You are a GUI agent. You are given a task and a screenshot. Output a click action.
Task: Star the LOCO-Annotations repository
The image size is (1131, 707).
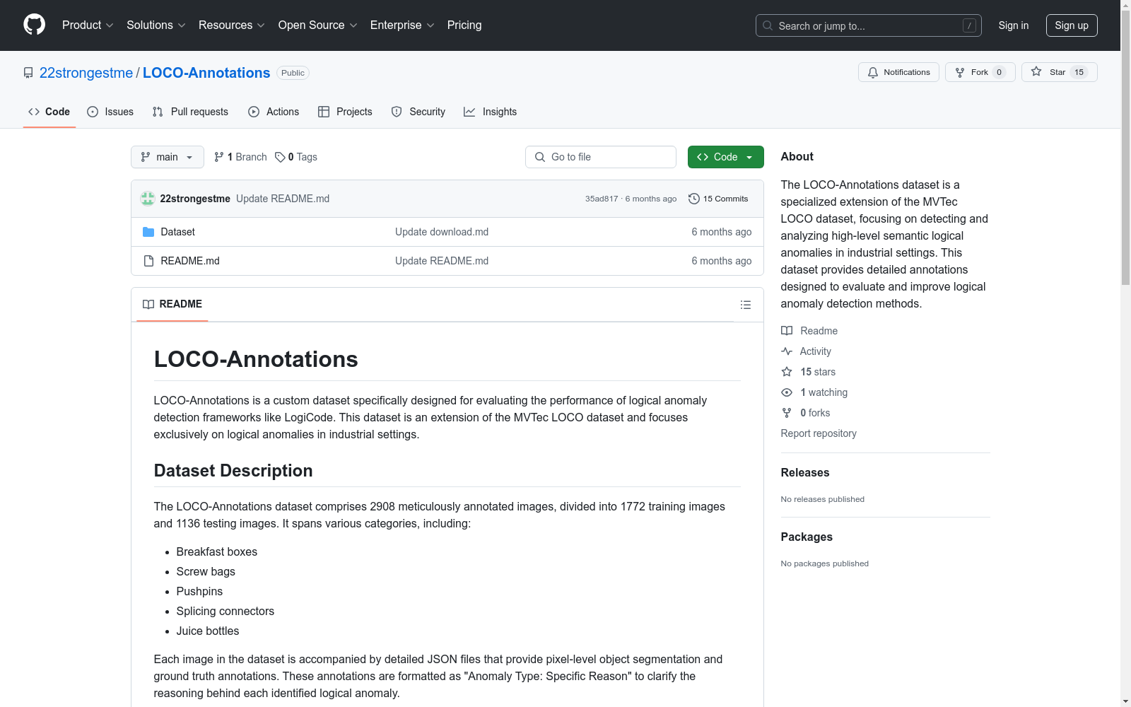click(1059, 72)
